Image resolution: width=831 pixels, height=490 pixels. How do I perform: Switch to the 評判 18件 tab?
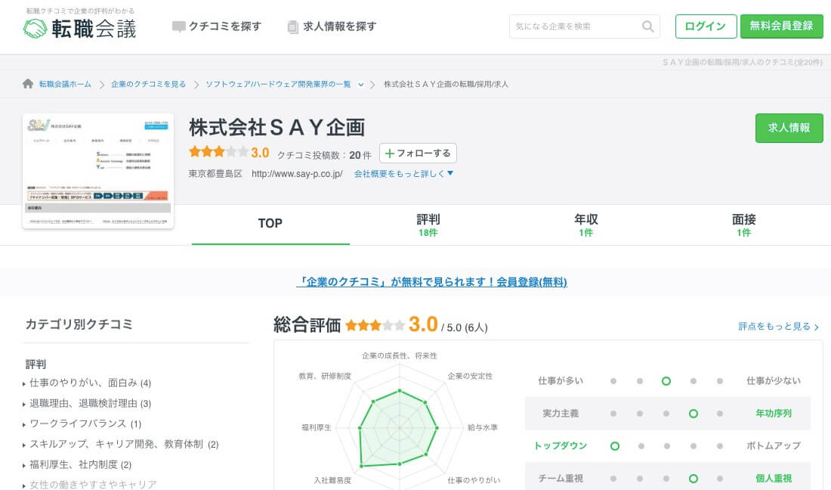coord(428,225)
